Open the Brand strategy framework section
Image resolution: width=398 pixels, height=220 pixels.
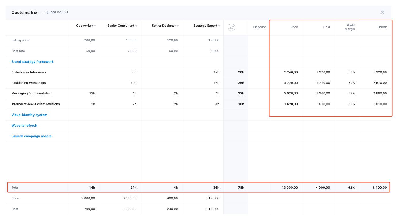[32, 62]
